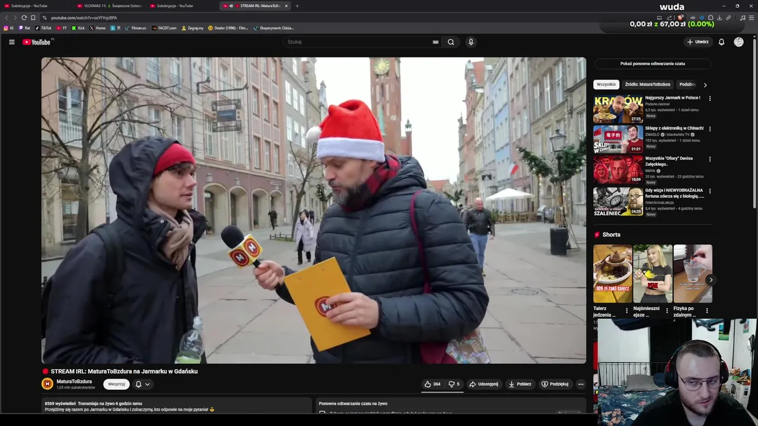Start voice search with the microphone
The image size is (758, 426).
(471, 42)
